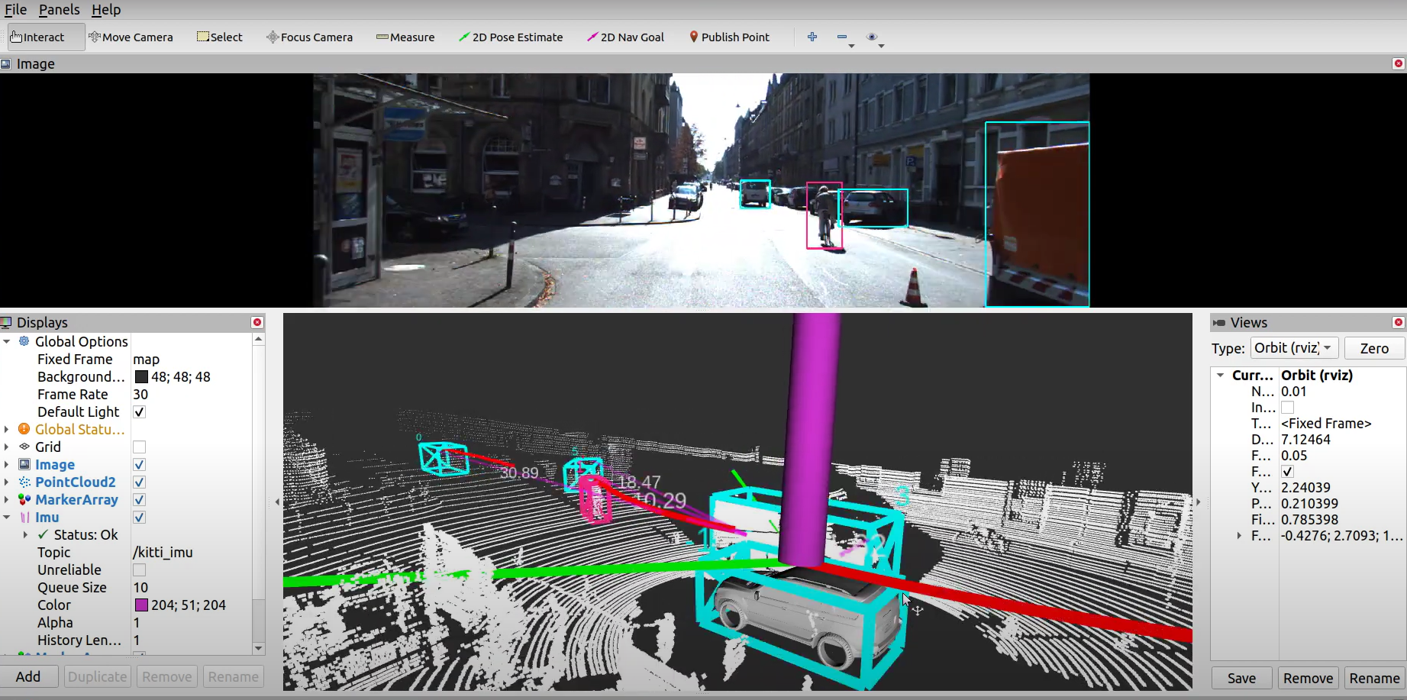Collapse the Imu display entry

(7, 518)
